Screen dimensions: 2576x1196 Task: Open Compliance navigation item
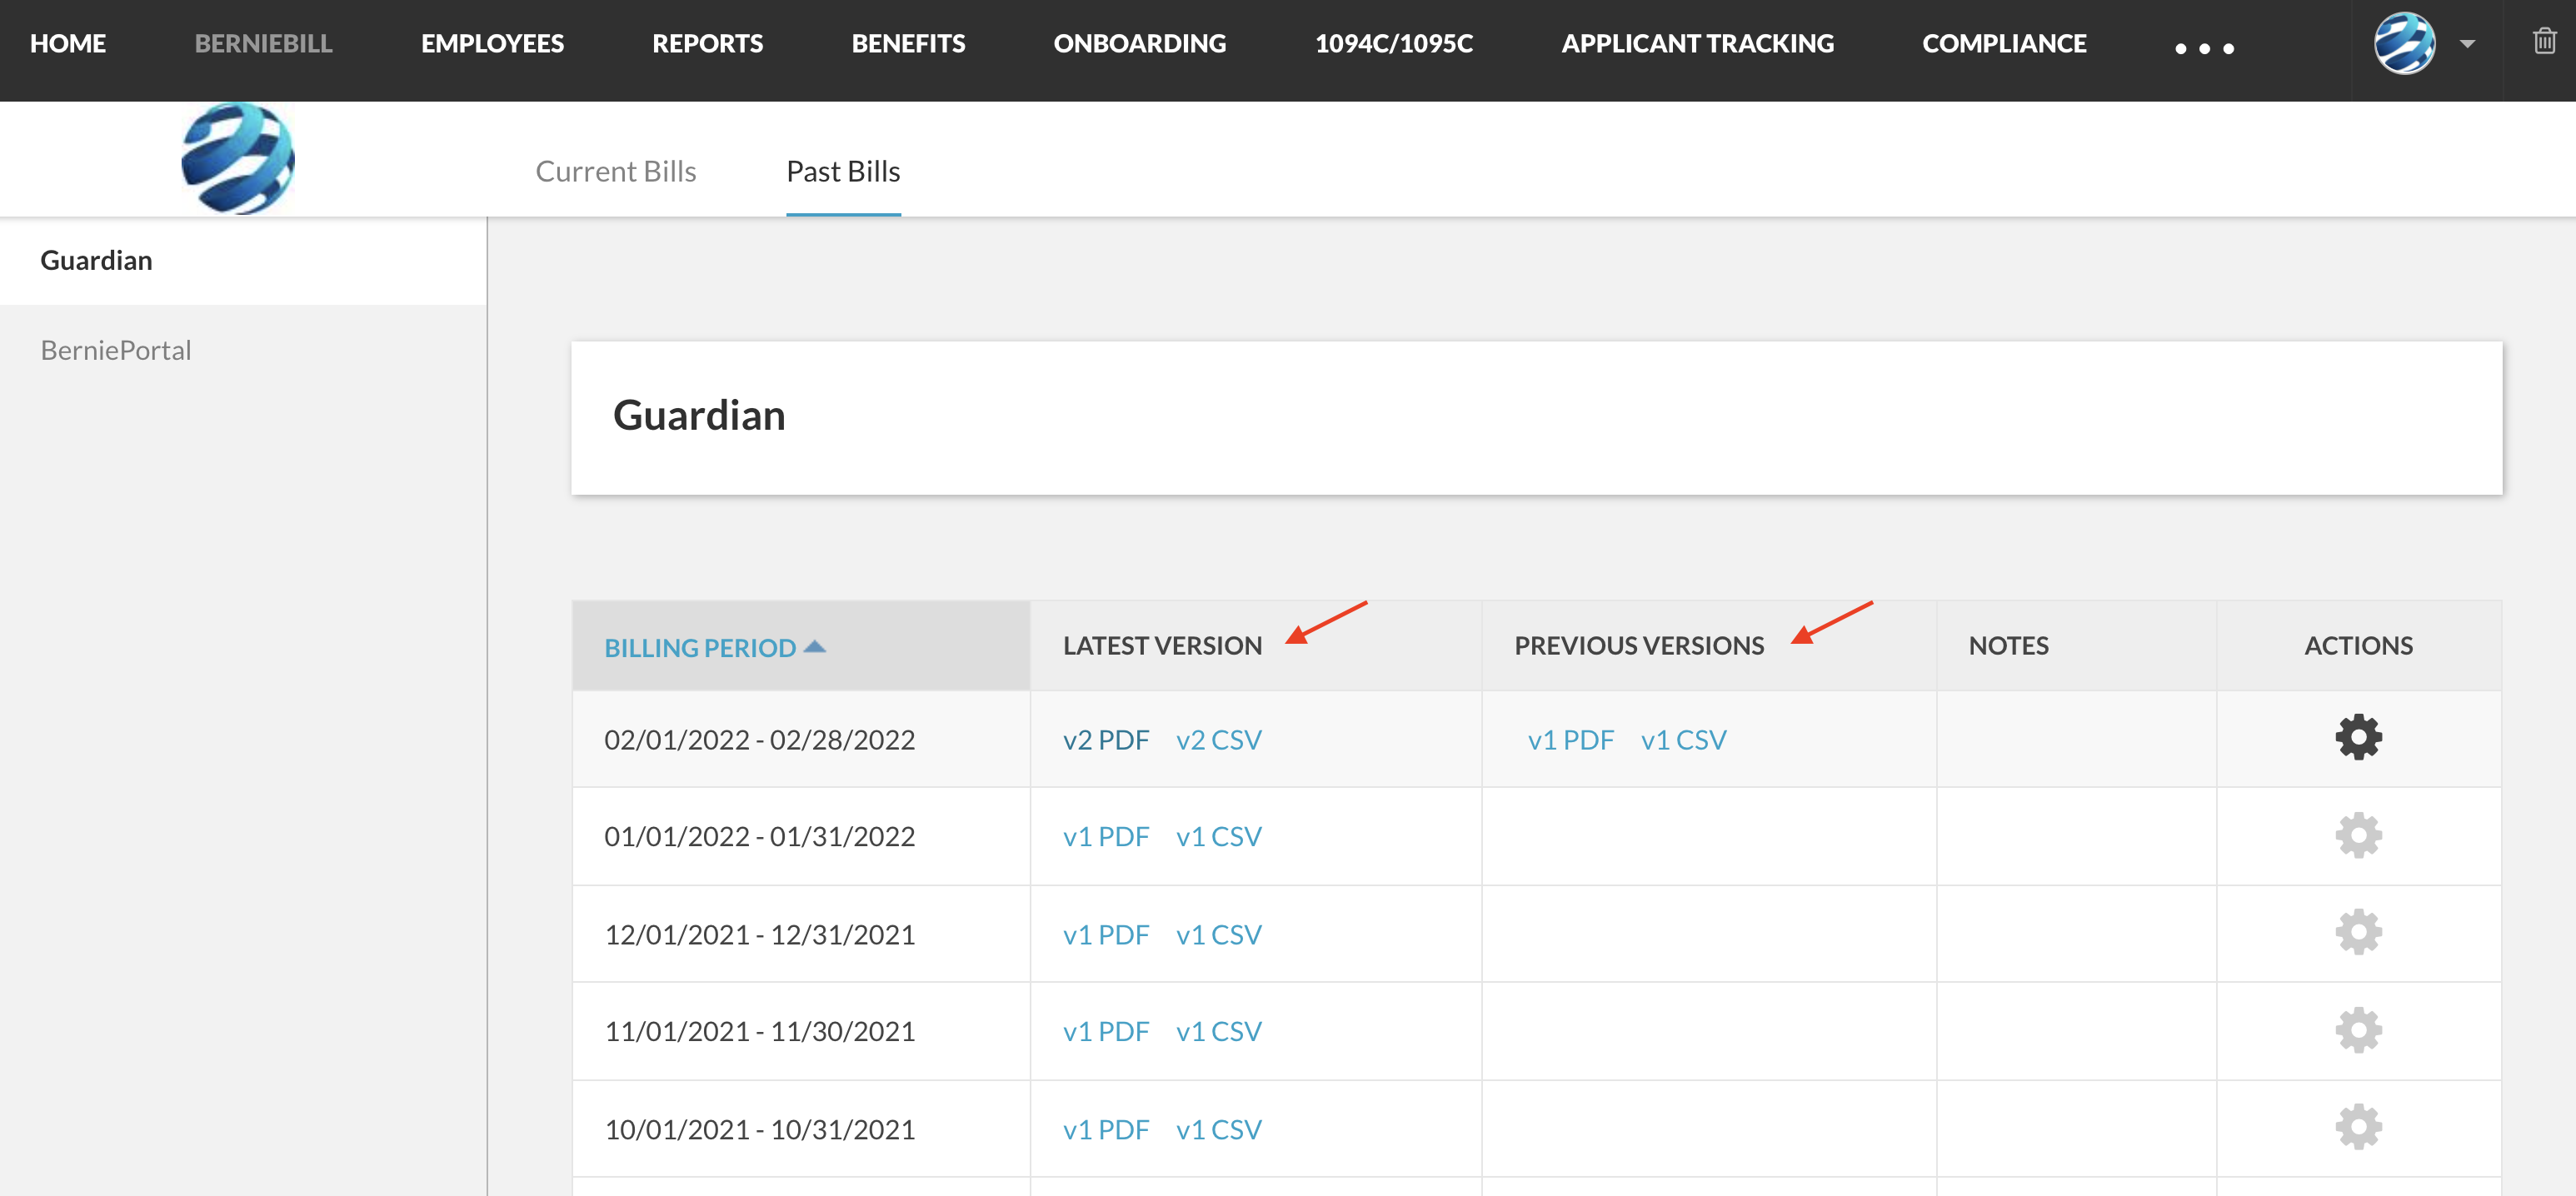2004,43
